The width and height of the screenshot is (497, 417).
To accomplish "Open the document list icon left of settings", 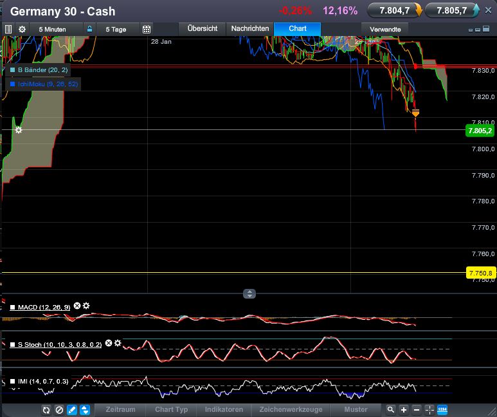I will (x=8, y=30).
